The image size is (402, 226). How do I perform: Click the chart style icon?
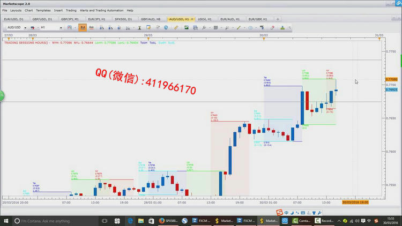[x=70, y=28]
